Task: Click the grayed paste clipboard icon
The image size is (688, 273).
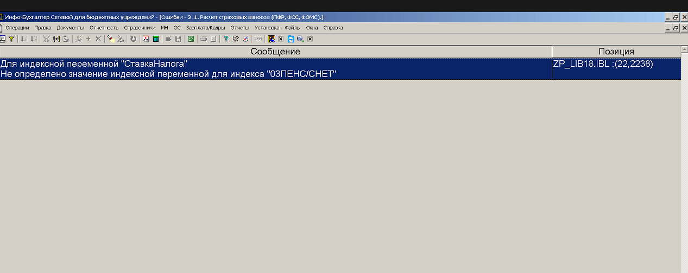Action: (66, 39)
